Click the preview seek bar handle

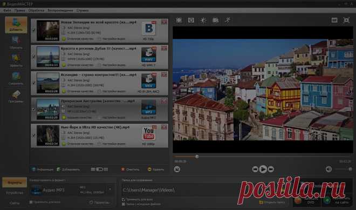coord(197,157)
